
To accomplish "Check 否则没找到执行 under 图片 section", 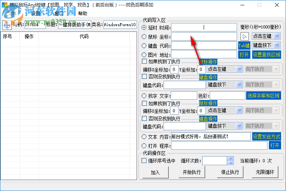I will tap(144, 77).
